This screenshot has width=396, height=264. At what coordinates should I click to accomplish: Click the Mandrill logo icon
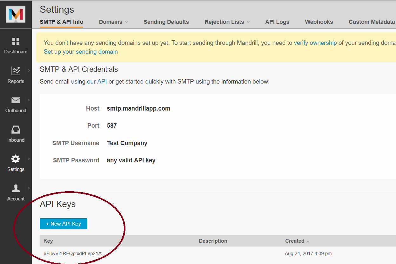tap(16, 14)
